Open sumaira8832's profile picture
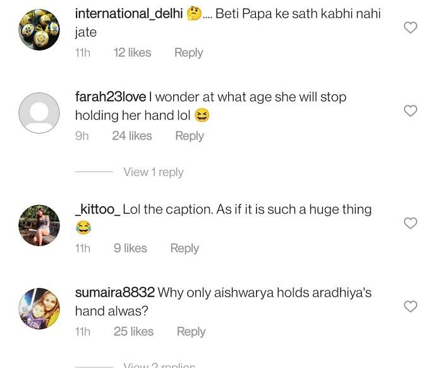This screenshot has width=443, height=368. point(39,308)
